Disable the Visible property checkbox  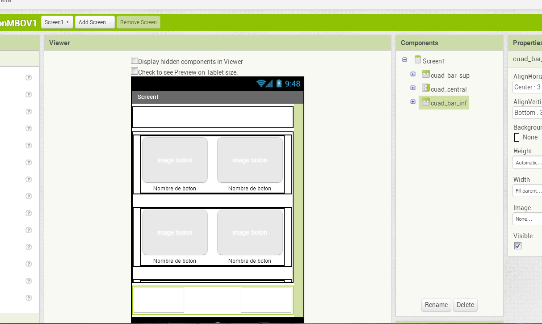point(517,245)
